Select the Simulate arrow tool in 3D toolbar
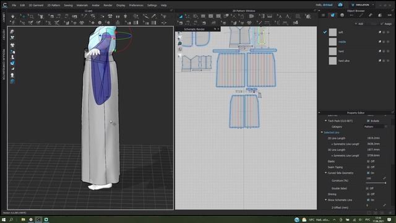This screenshot has width=396, height=223. pyautogui.click(x=12, y=17)
